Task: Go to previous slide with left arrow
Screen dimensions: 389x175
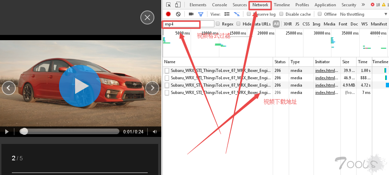Action: point(9,88)
